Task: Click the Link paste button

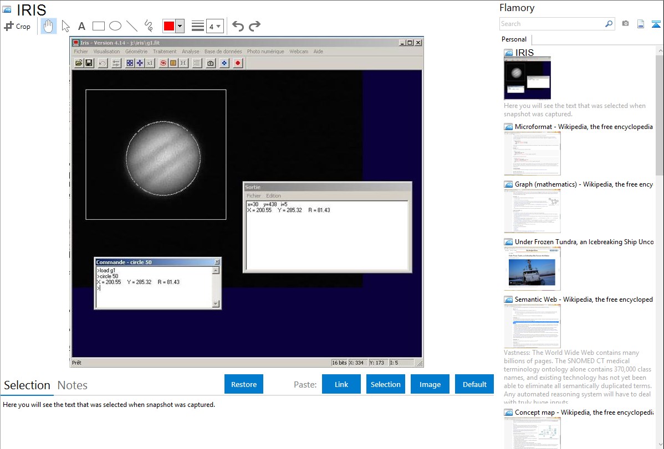Action: (x=341, y=384)
